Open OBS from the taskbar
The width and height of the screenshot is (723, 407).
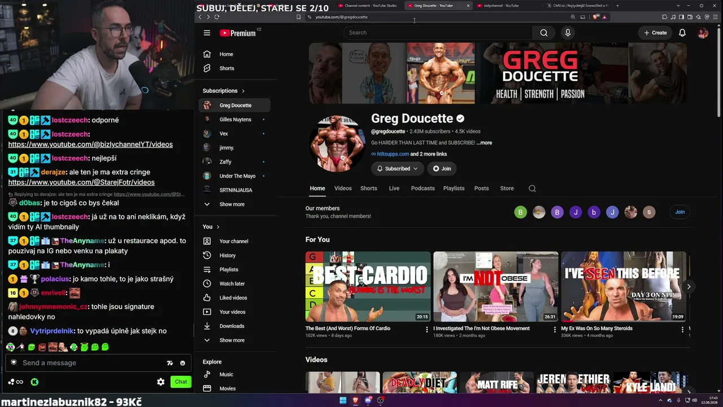click(381, 401)
